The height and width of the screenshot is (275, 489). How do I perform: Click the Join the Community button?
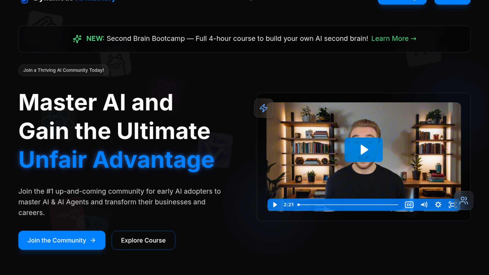pos(62,240)
